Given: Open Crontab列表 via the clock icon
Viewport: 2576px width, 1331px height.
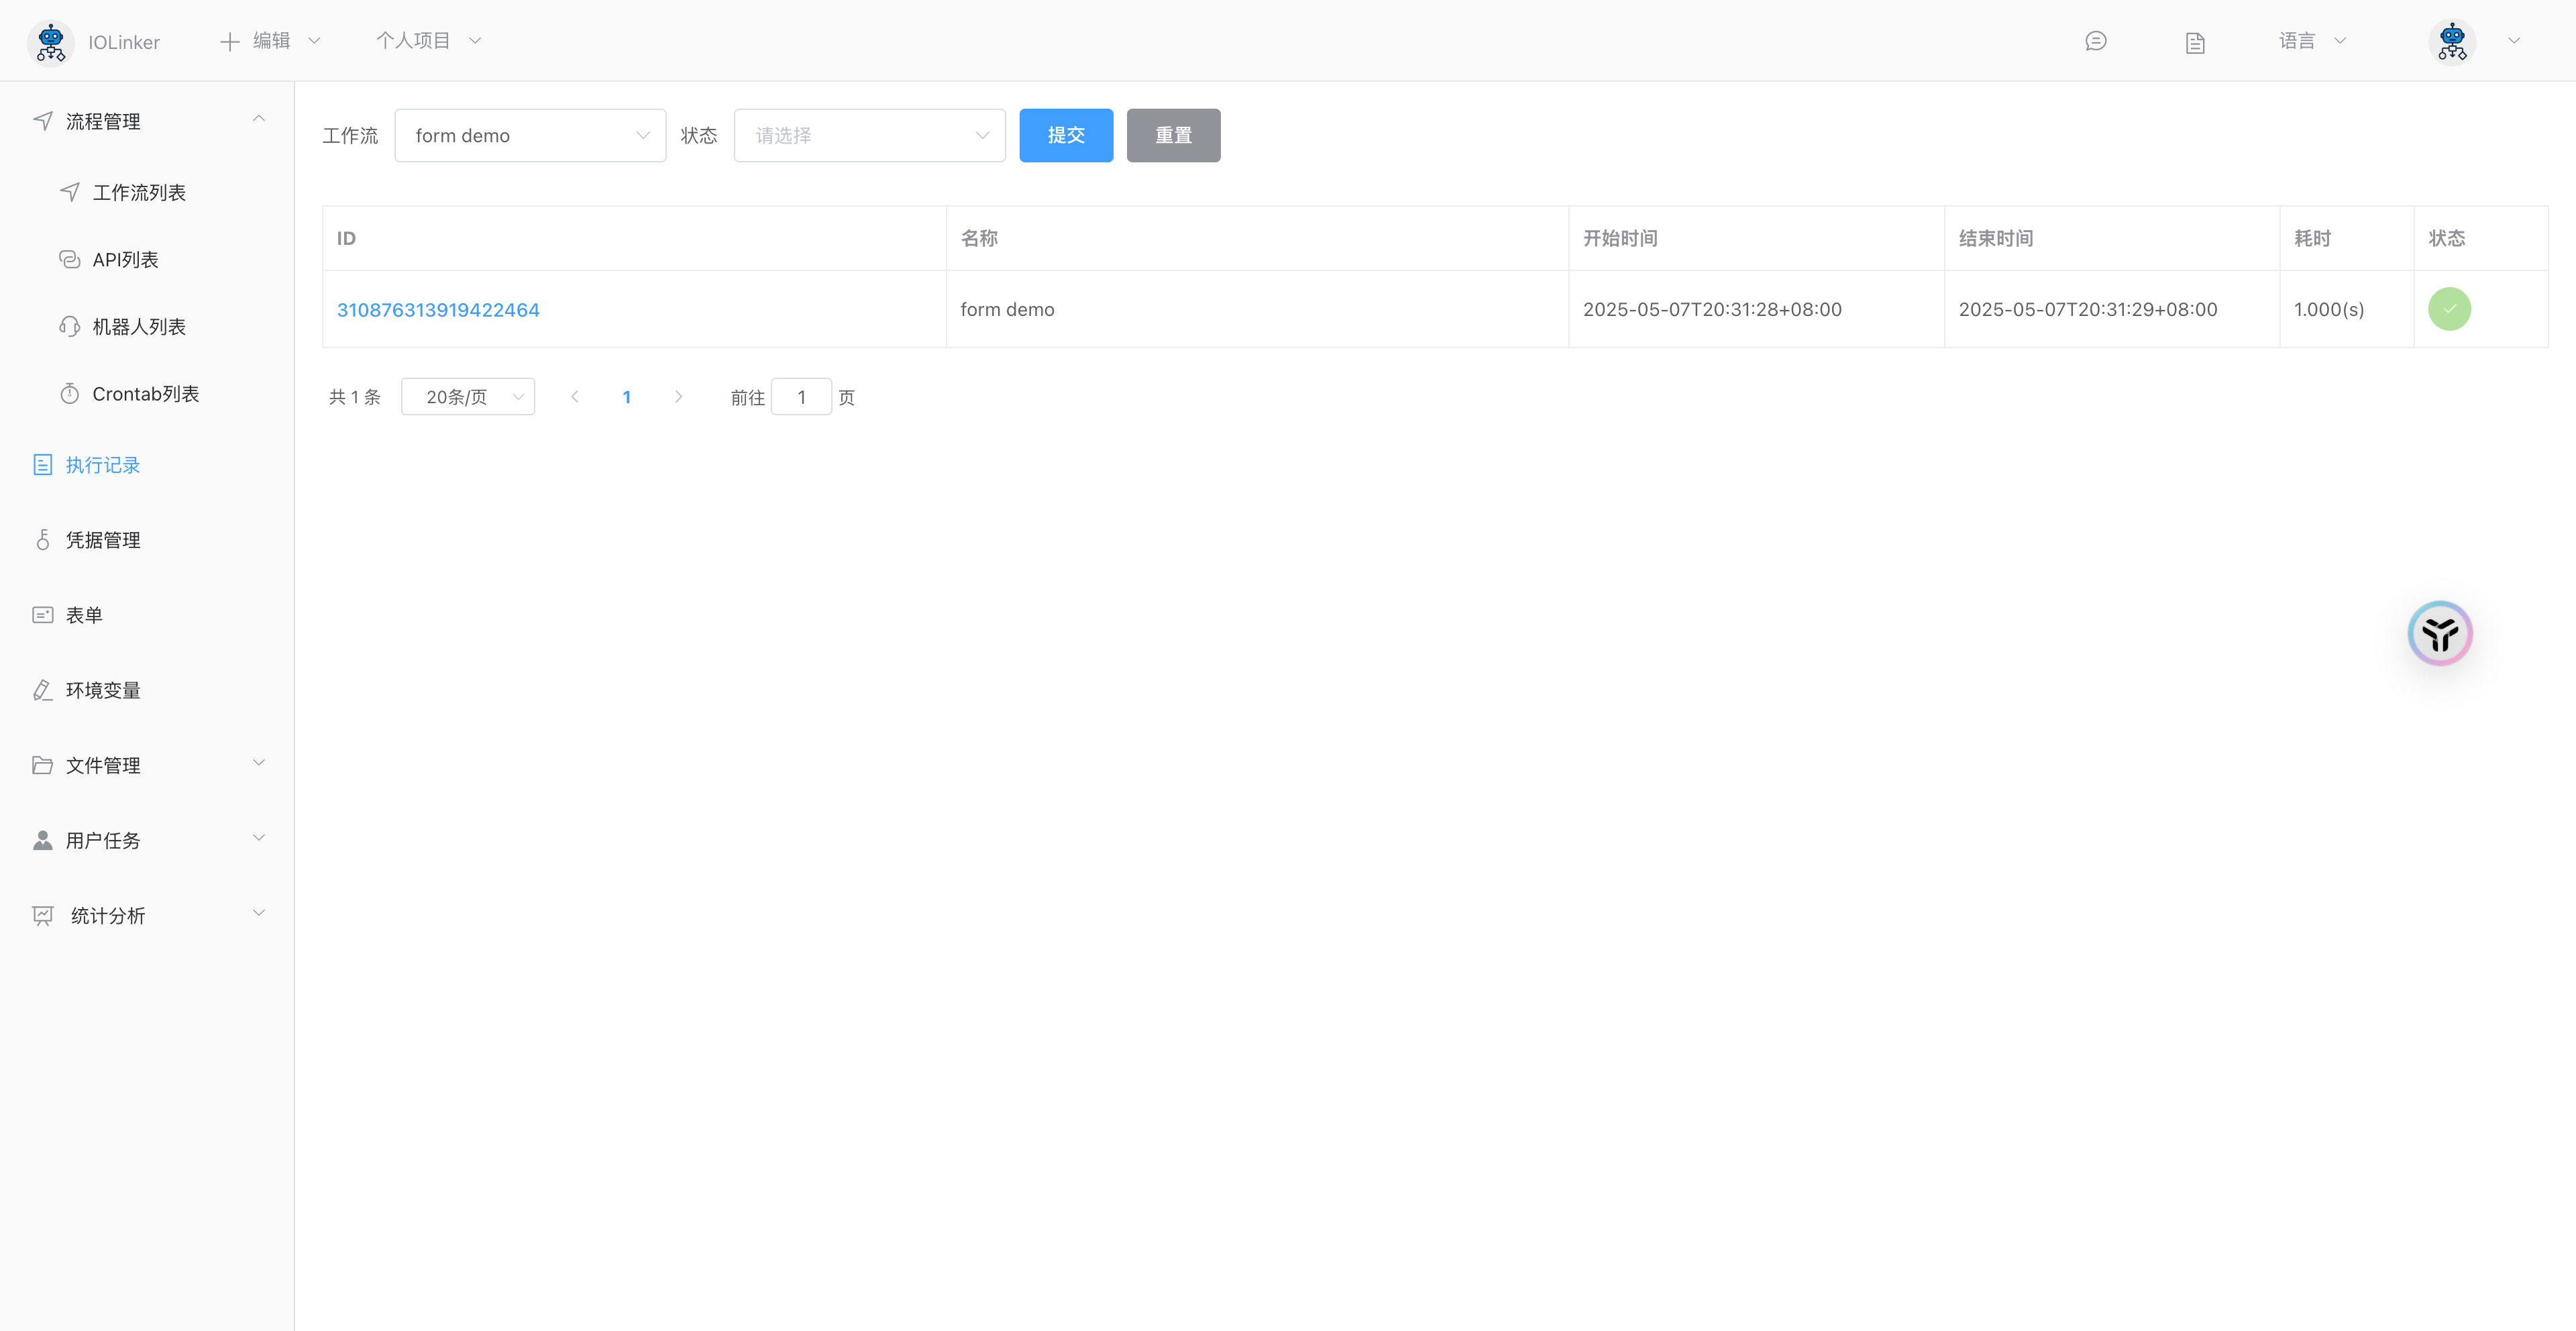Looking at the screenshot, I should tap(69, 393).
